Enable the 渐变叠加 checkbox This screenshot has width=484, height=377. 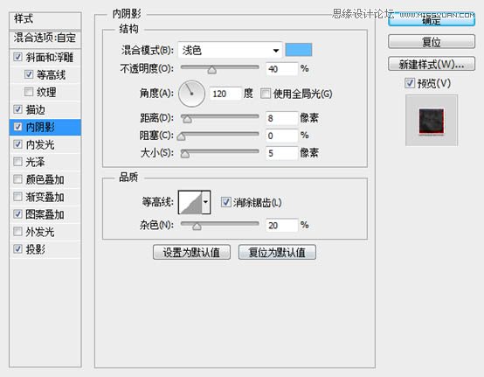coord(17,197)
